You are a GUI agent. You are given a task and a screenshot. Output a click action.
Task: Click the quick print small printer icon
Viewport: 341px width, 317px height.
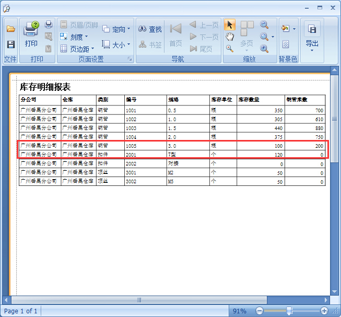point(49,25)
